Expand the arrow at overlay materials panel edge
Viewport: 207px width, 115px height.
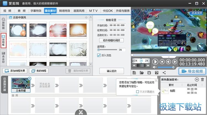coord(159,95)
